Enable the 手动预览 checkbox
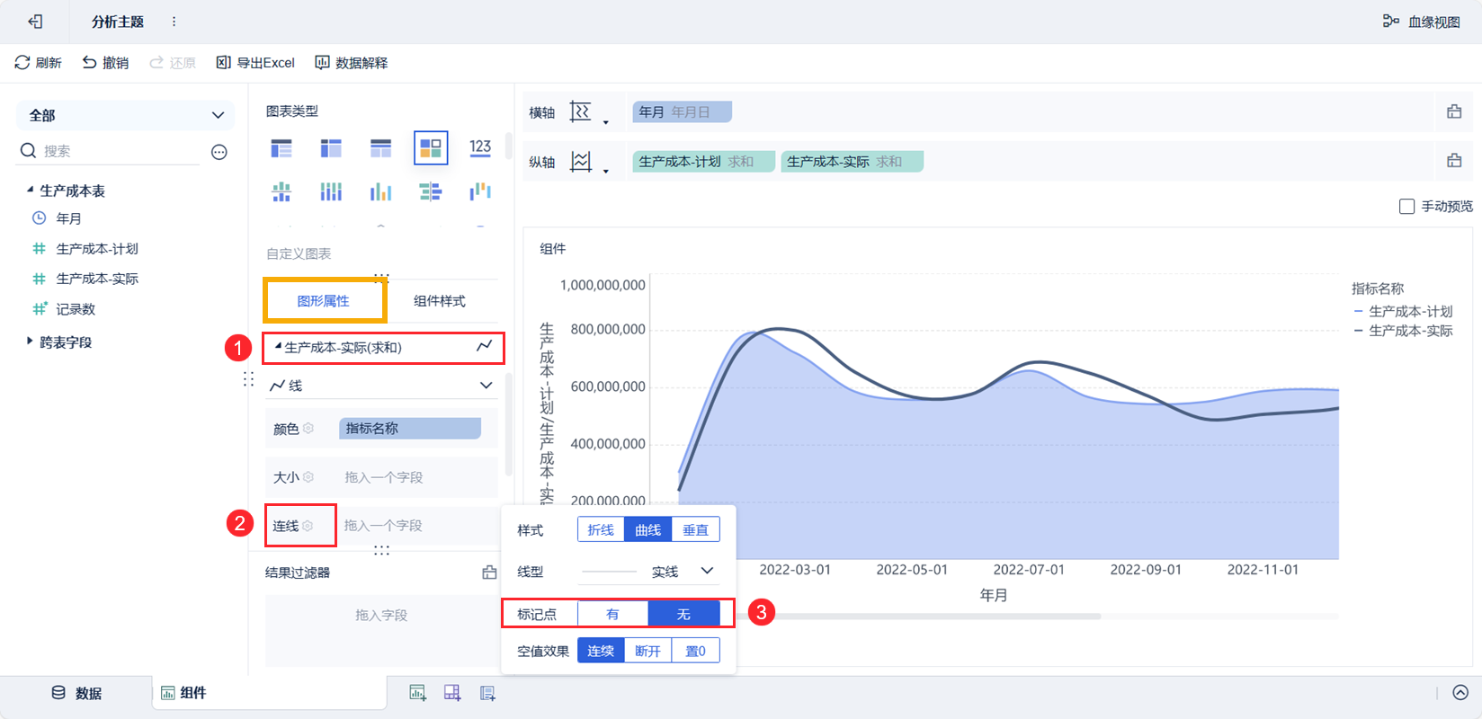This screenshot has width=1482, height=719. (x=1407, y=207)
